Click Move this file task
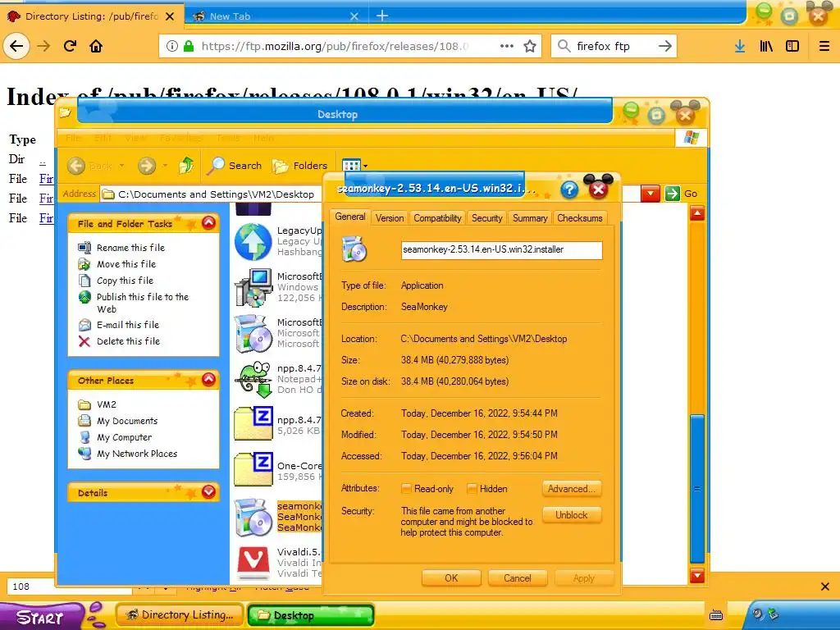 [x=126, y=264]
